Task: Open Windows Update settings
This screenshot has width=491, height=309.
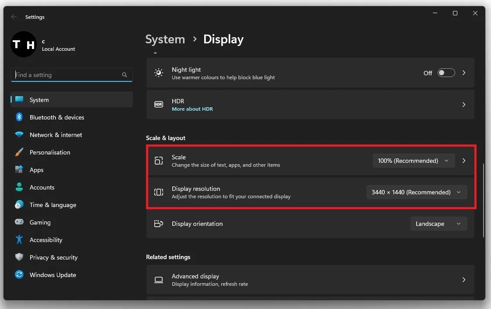Action: coord(72,275)
